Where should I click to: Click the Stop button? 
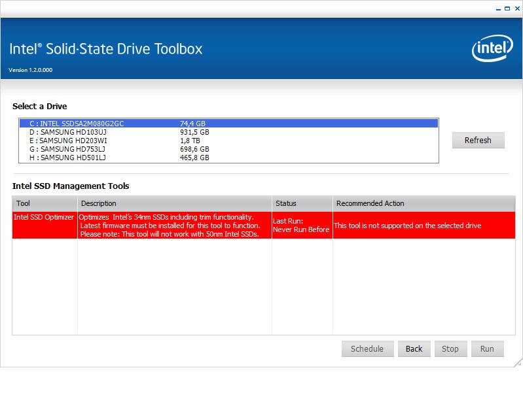tap(450, 348)
